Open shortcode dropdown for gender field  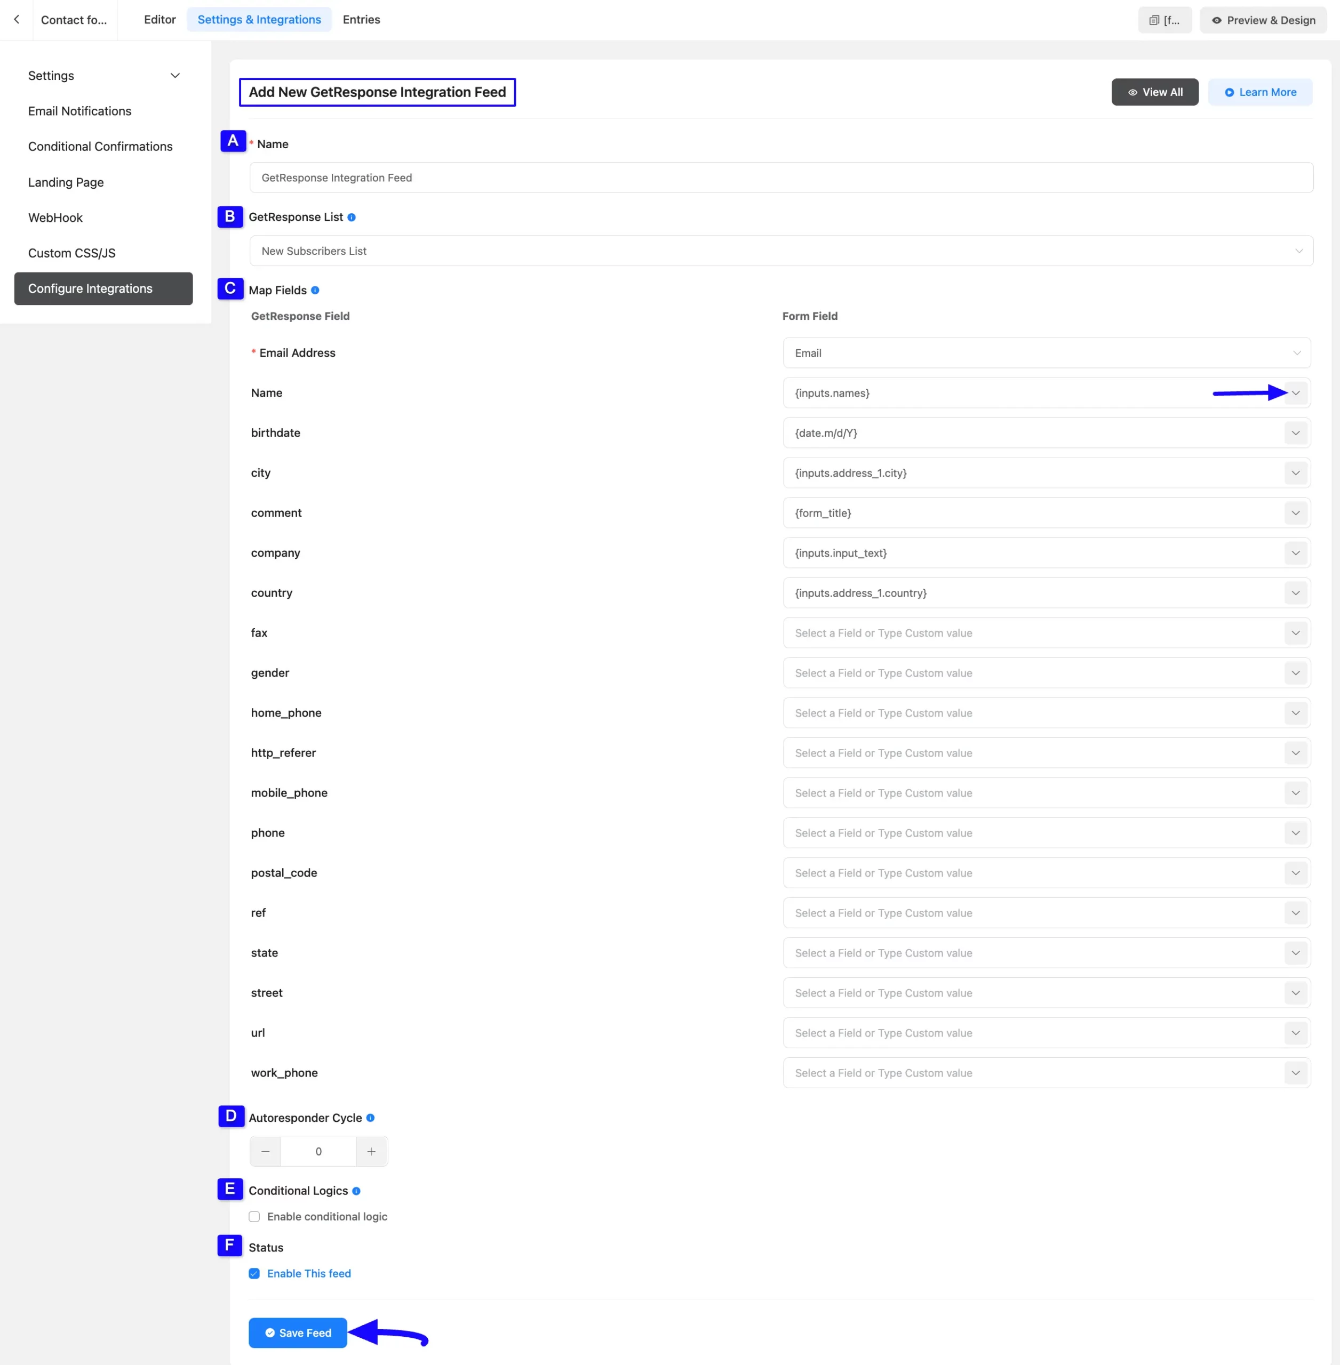(1295, 673)
